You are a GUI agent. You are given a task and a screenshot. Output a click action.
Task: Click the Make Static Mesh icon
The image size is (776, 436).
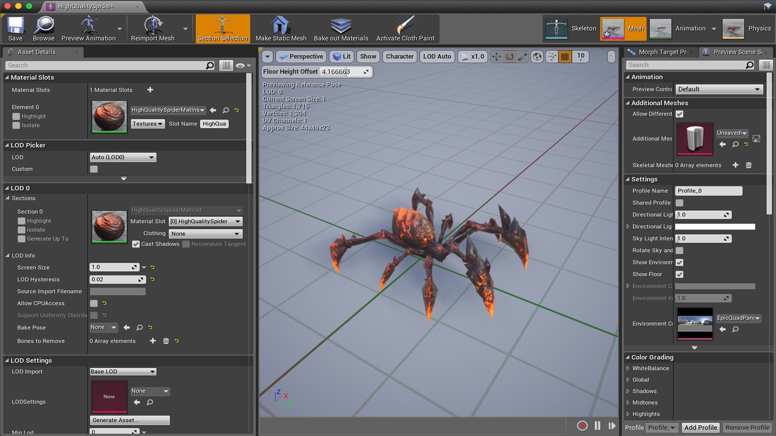coord(281,28)
